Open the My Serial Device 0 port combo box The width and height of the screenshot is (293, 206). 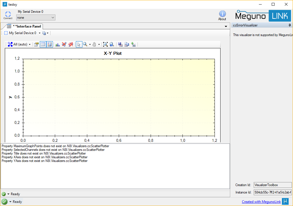pos(36,18)
